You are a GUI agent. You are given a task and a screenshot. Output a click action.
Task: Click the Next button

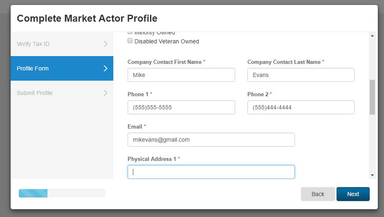pyautogui.click(x=353, y=194)
